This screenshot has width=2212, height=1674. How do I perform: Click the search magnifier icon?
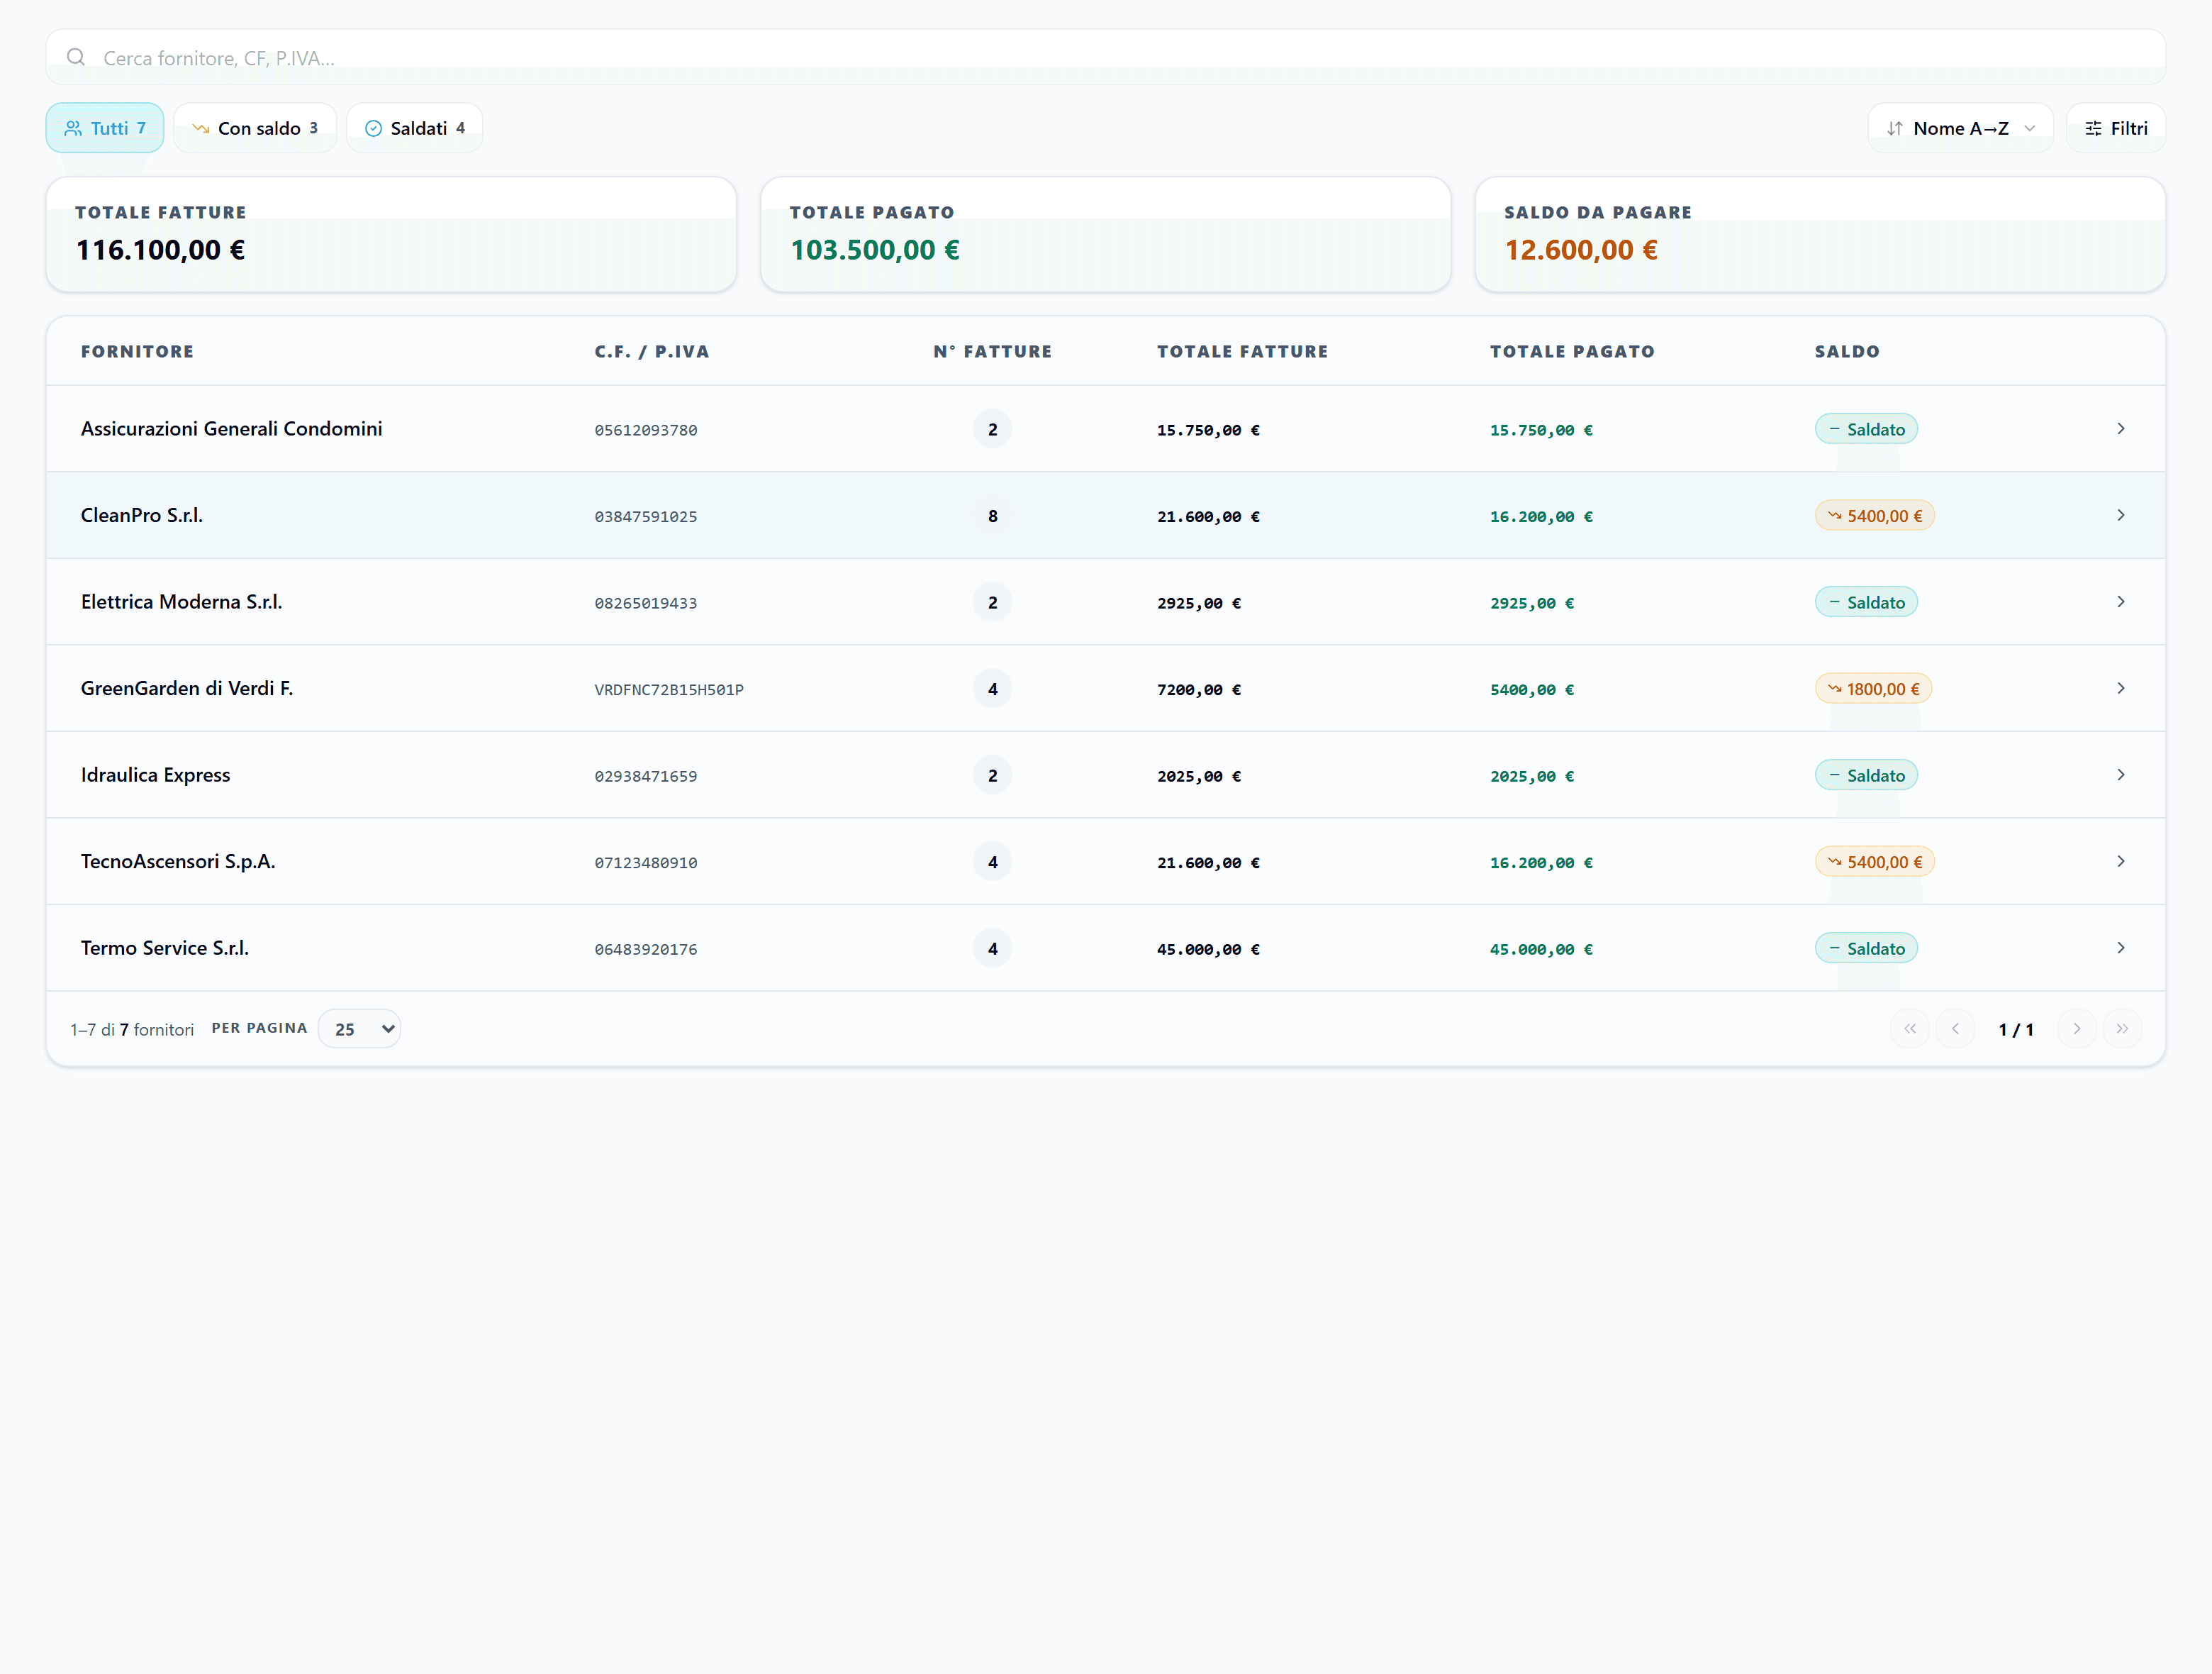pos(76,57)
